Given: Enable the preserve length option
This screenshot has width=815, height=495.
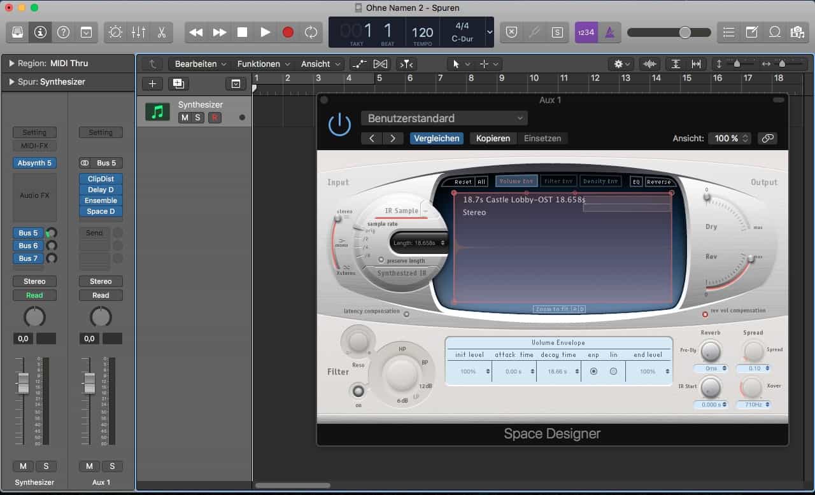Looking at the screenshot, I should pyautogui.click(x=381, y=260).
